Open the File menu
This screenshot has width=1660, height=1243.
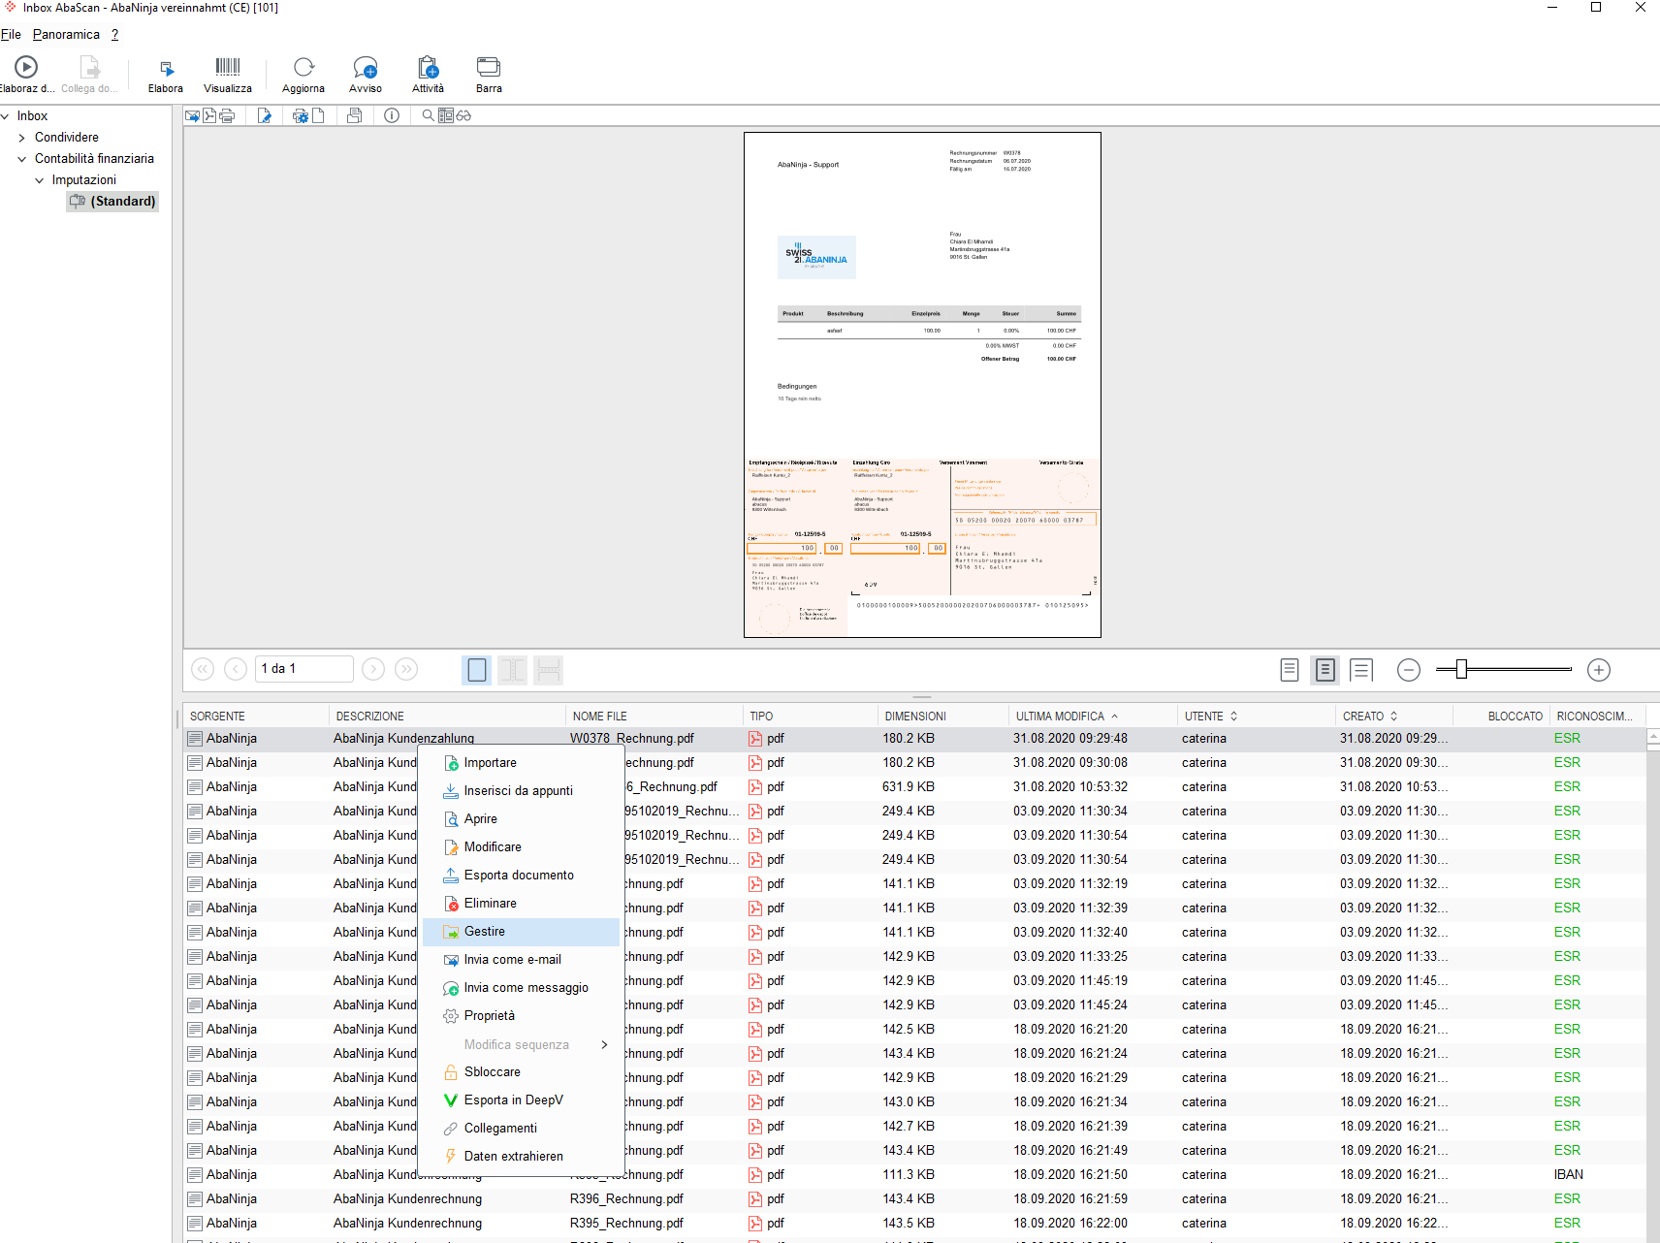11,34
